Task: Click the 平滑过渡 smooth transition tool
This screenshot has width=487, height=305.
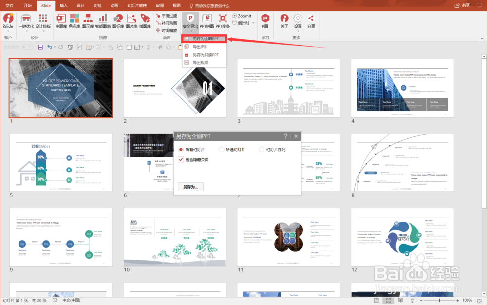Action: (x=167, y=16)
